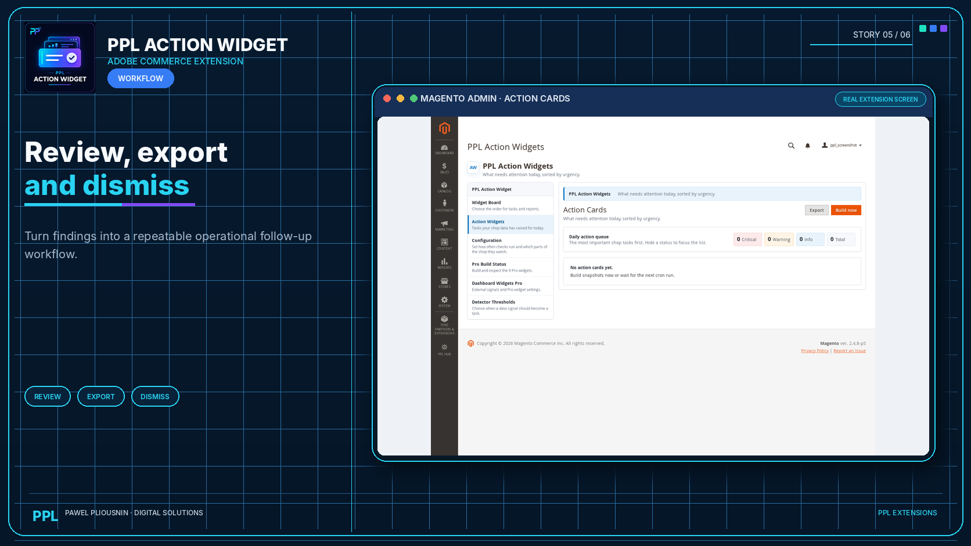Click the 'MAGENTO ADMIN · ACTION CARDS' title

495,99
